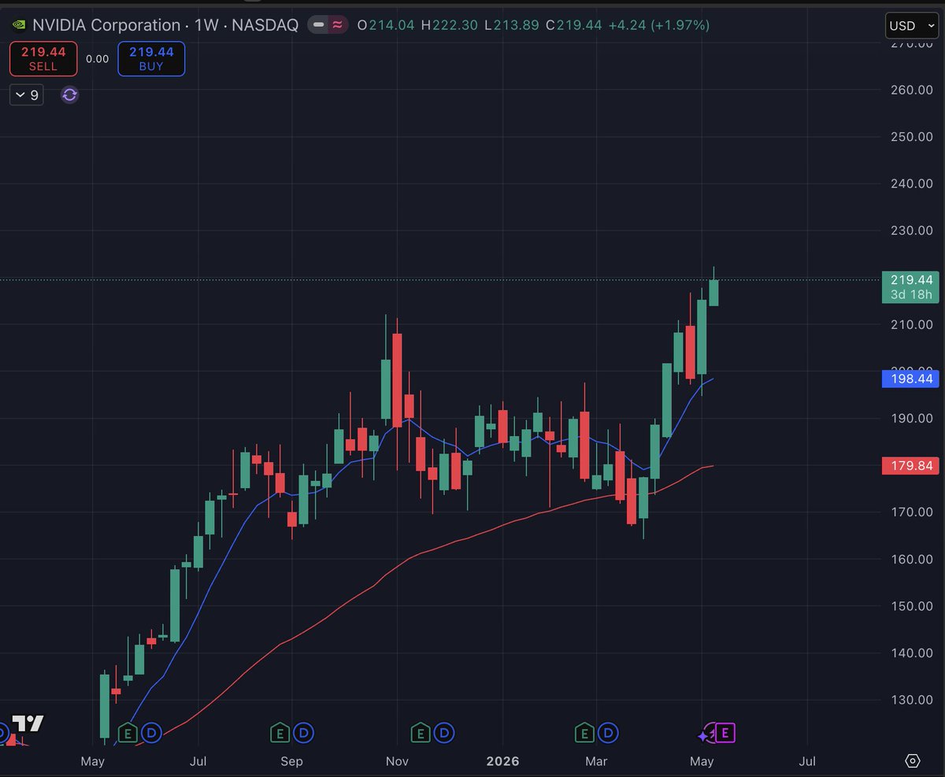Click the 3d 18h countdown on price axis
The width and height of the screenshot is (945, 777).
point(912,295)
